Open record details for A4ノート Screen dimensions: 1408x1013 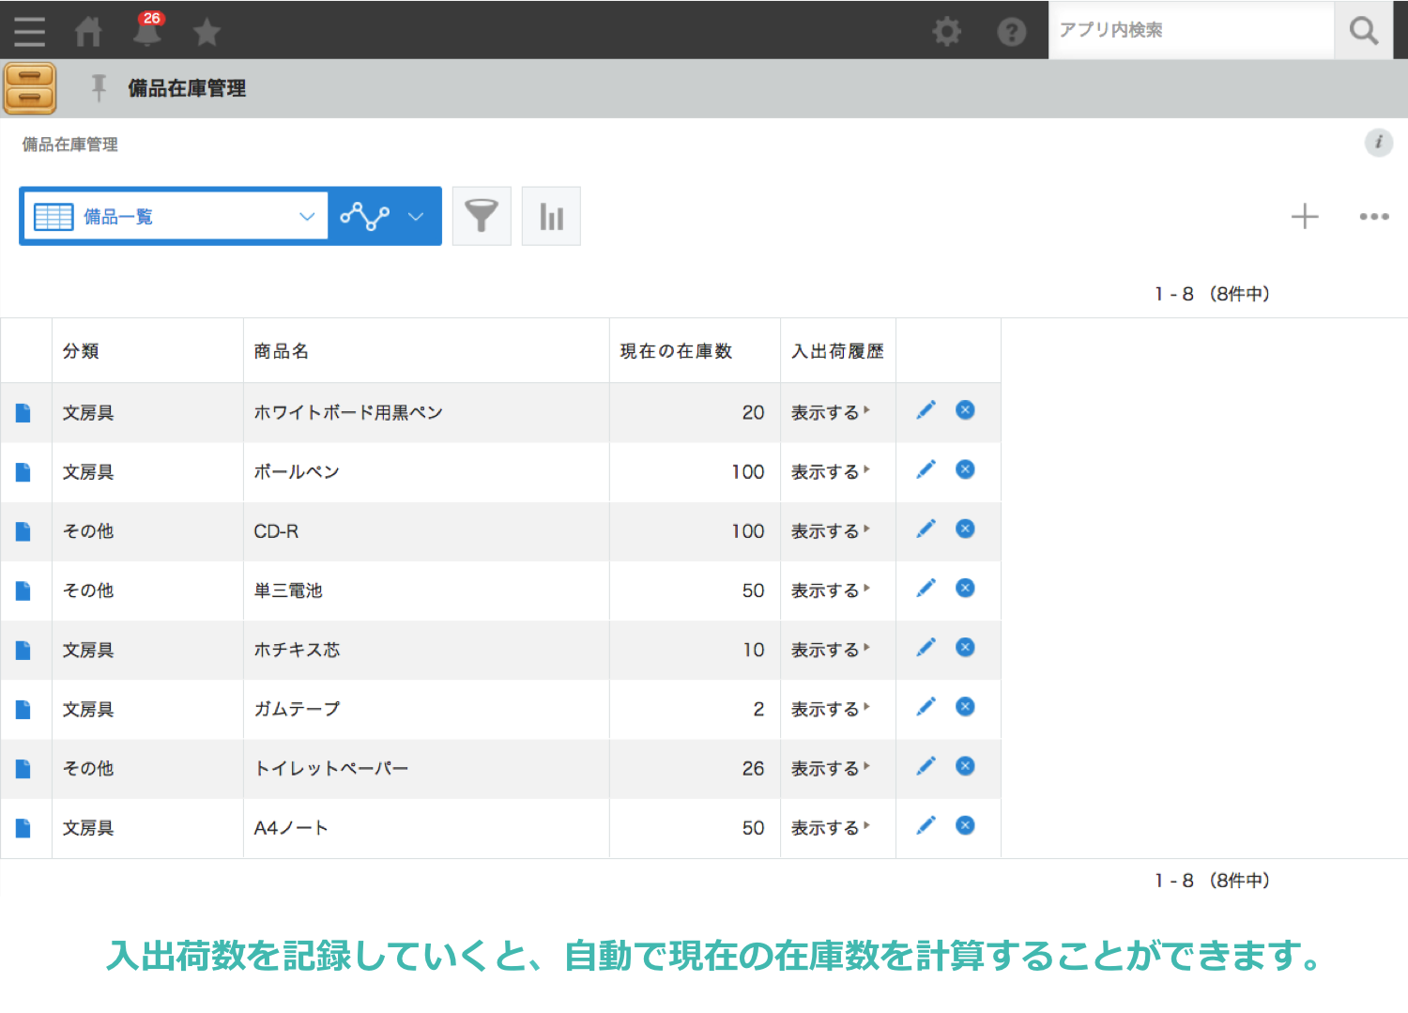tap(23, 828)
